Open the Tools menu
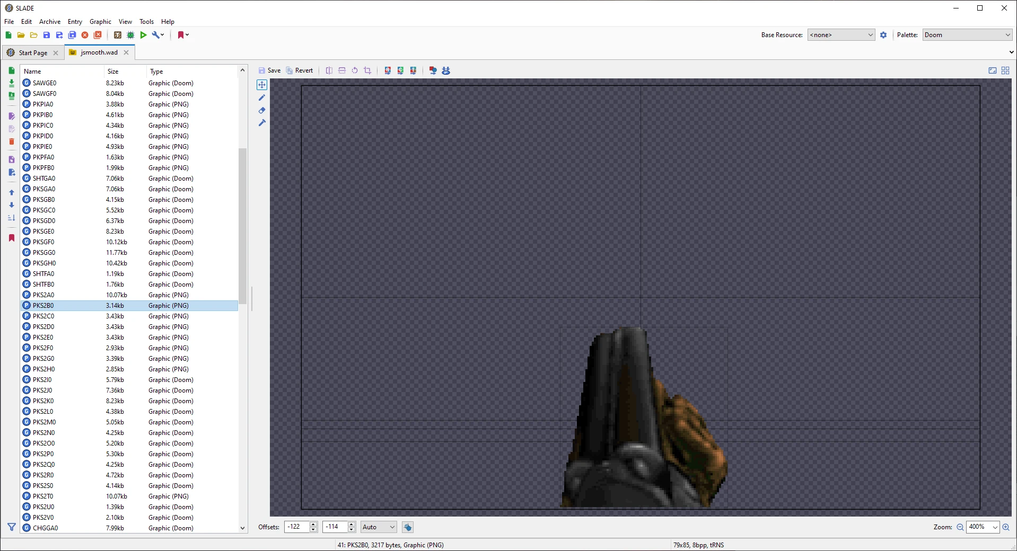 (146, 22)
